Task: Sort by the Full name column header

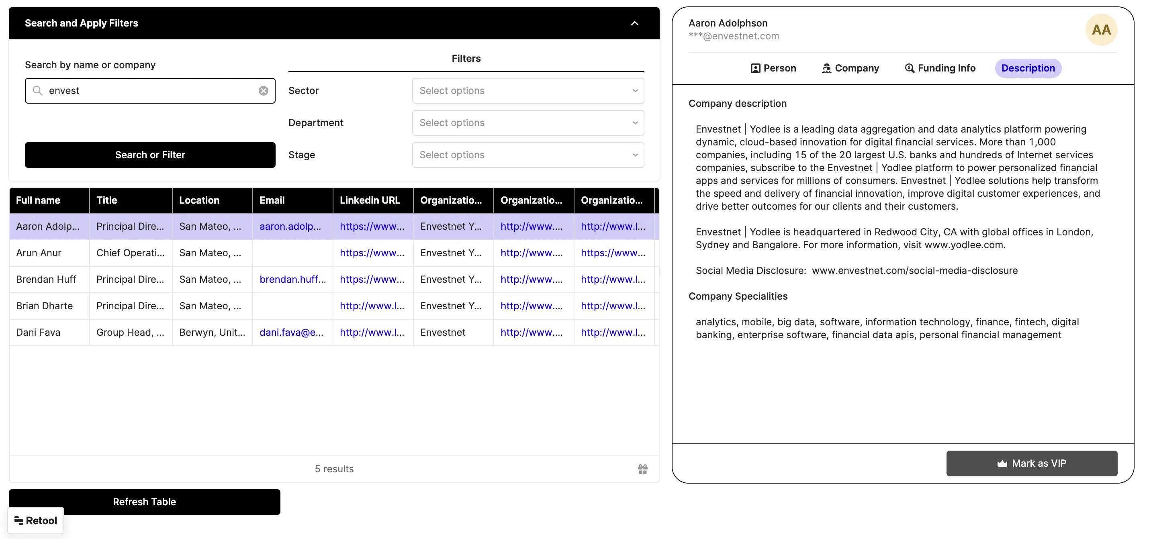Action: click(x=49, y=201)
